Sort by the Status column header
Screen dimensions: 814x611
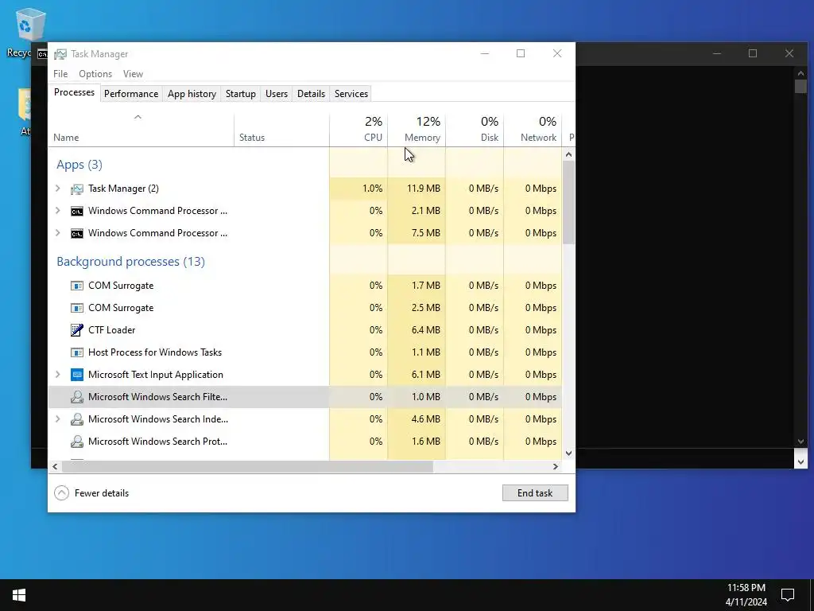[281, 130]
